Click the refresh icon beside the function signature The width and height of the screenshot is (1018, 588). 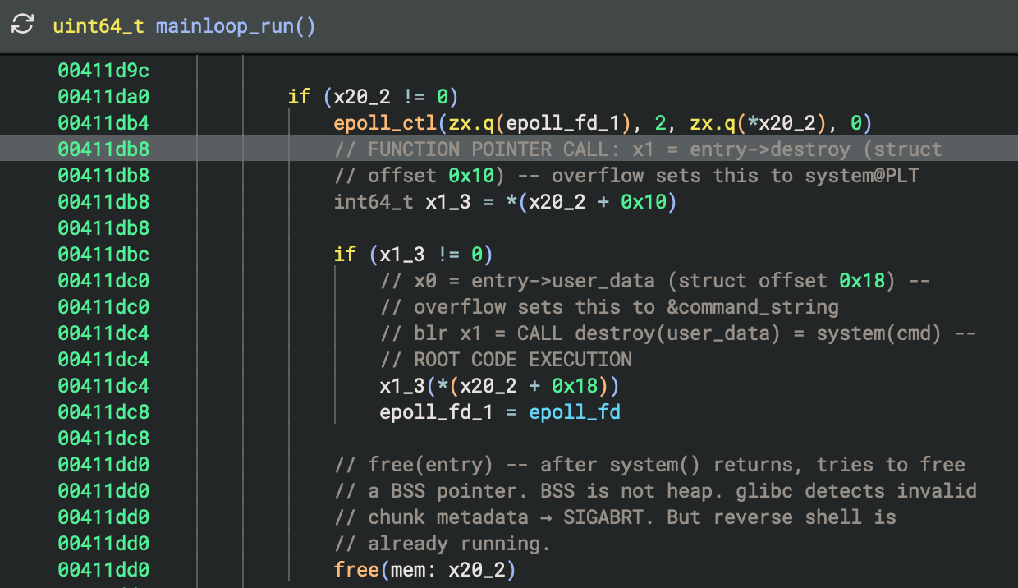coord(22,25)
